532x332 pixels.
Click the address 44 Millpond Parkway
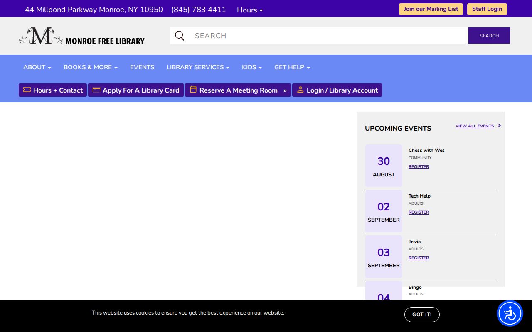[x=94, y=10]
